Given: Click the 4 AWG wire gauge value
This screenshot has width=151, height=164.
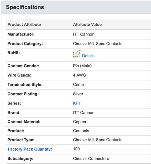Looking at the screenshot, I should (x=79, y=75).
